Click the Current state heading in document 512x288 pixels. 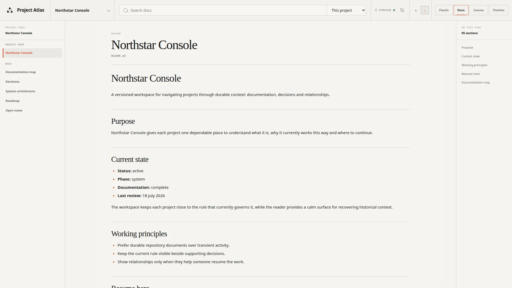130,159
